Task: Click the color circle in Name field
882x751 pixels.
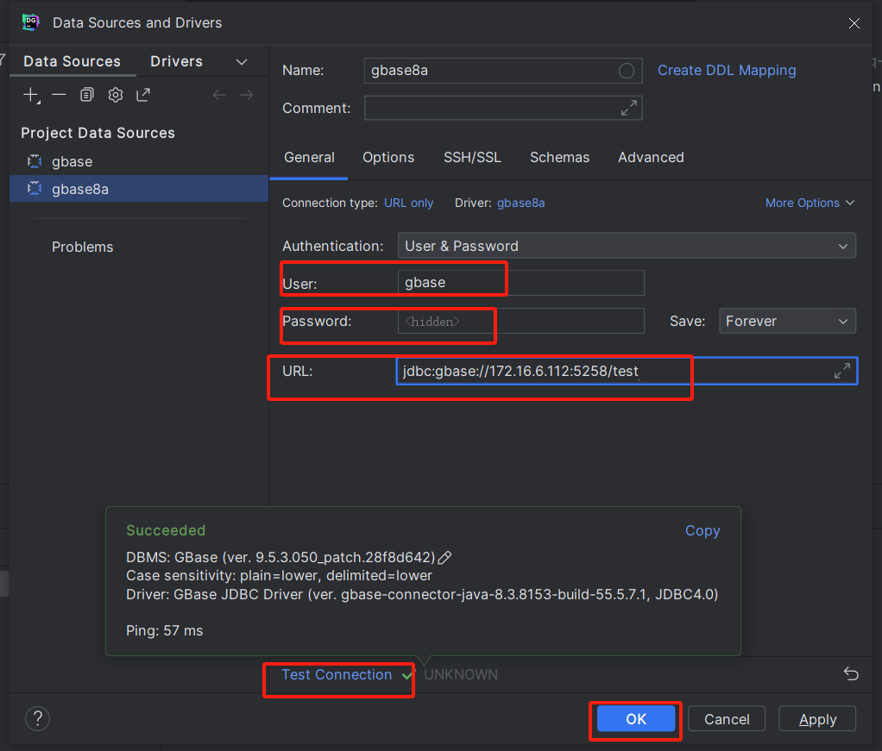Action: click(627, 71)
